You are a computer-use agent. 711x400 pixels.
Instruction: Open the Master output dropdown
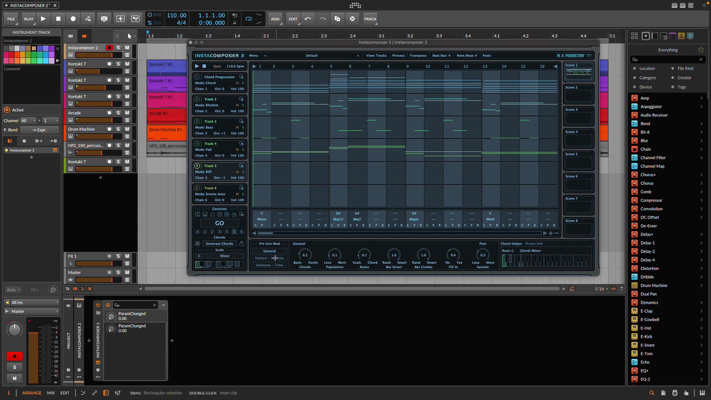[x=31, y=311]
